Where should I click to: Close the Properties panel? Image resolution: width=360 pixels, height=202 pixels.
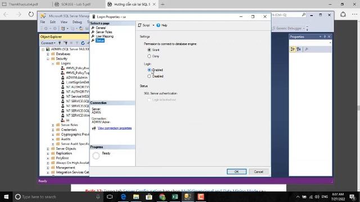click(x=329, y=36)
